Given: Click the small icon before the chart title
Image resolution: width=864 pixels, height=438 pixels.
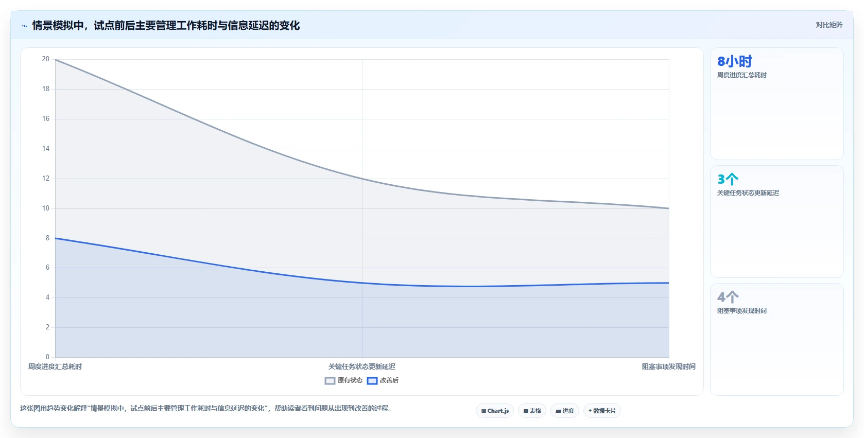Looking at the screenshot, I should pos(24,26).
